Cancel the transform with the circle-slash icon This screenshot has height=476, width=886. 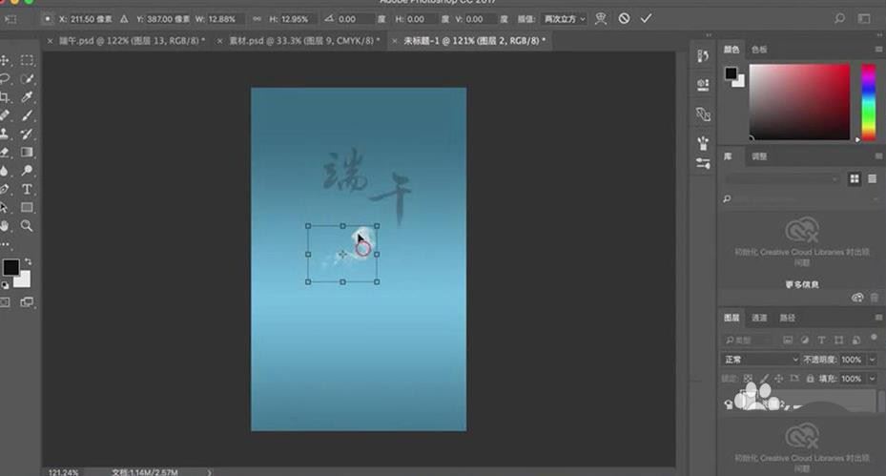pyautogui.click(x=624, y=19)
